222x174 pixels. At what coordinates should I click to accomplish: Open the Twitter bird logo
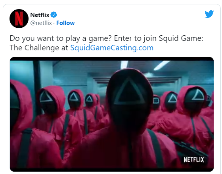(209, 14)
